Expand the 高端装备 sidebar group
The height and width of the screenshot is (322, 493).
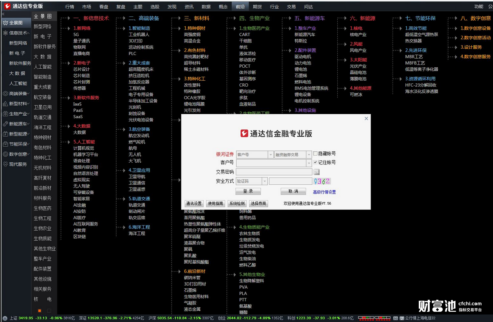(x=28, y=93)
